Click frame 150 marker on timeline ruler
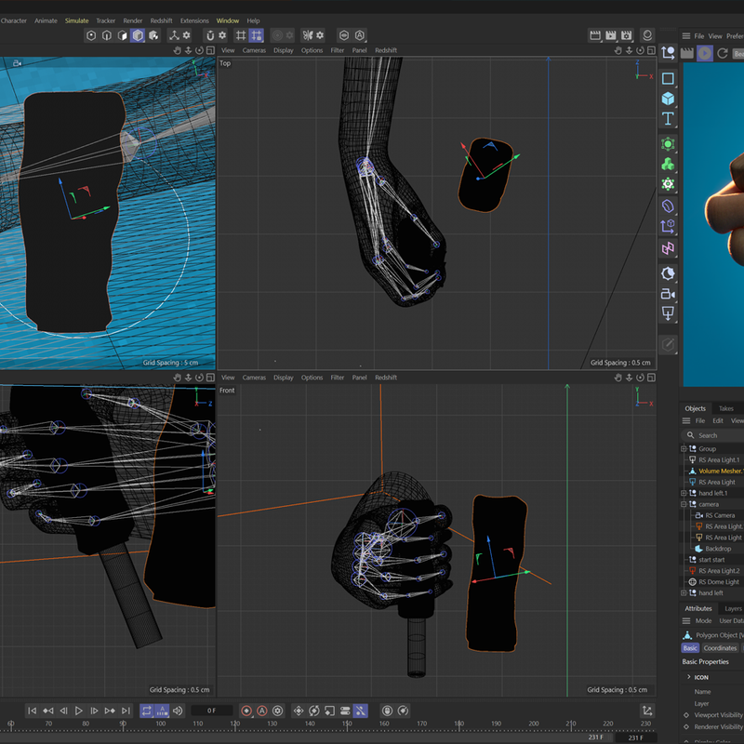The width and height of the screenshot is (744, 744). tap(347, 724)
